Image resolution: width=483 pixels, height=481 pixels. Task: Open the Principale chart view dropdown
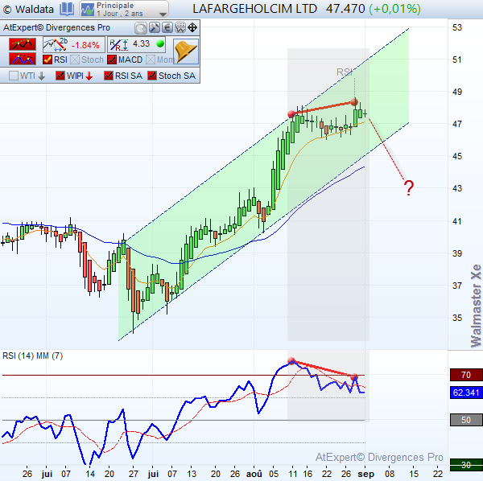(124, 9)
